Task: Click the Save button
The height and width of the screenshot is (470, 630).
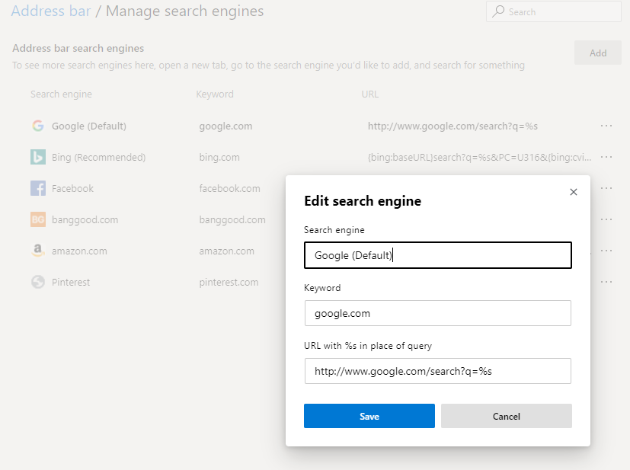Action: 369,416
